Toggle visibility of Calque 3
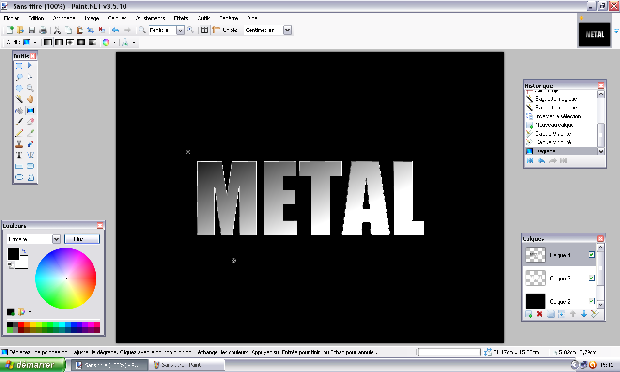Image resolution: width=620 pixels, height=372 pixels. [x=591, y=278]
